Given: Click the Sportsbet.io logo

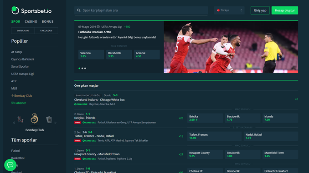Looking at the screenshot, I should [x=31, y=10].
